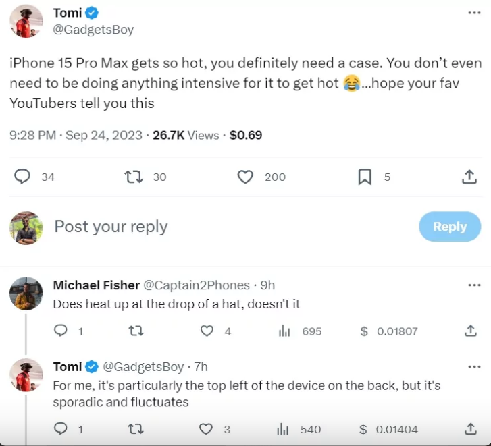The image size is (491, 446).
Task: Click Michael Fisher's profile picture
Action: click(27, 294)
